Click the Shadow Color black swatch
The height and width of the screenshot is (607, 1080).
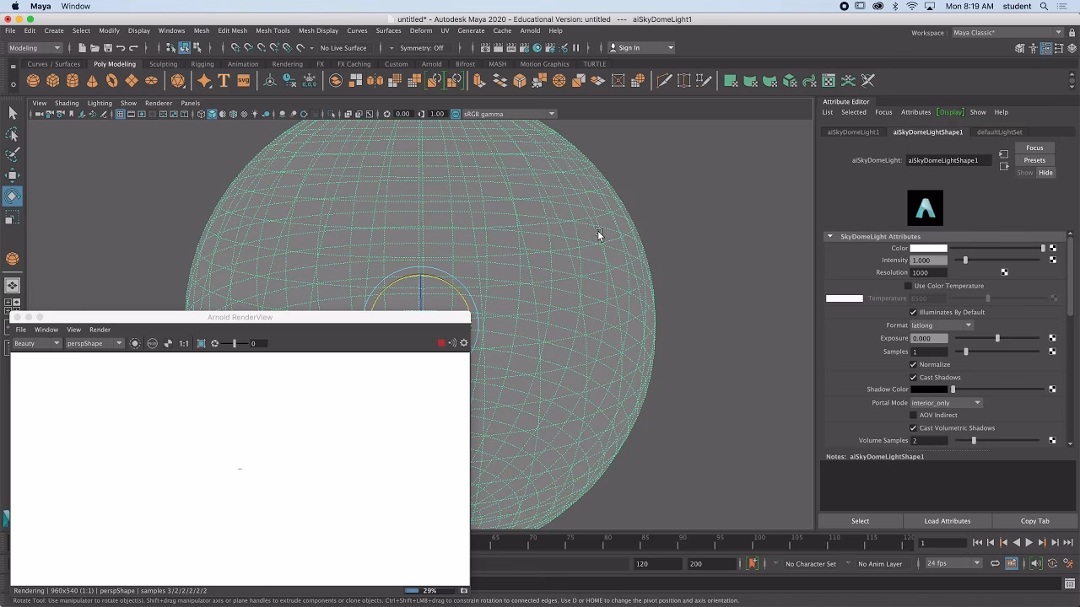tap(929, 389)
